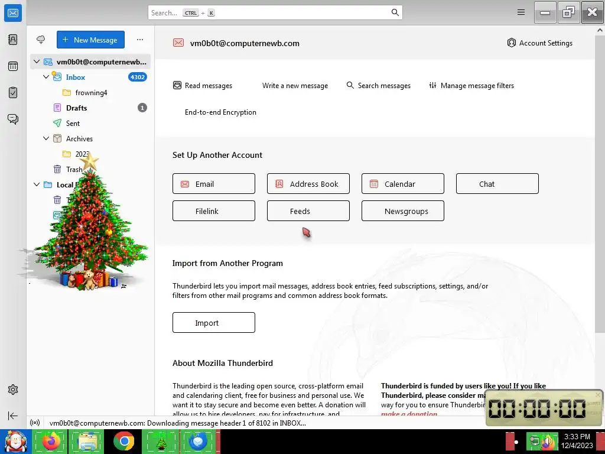Collapse the Archives folder chevron
This screenshot has height=454, width=605.
click(x=46, y=138)
